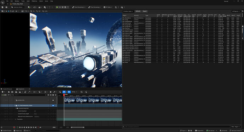Click the Eject from player icon
The width and height of the screenshot is (244, 132).
65,7
